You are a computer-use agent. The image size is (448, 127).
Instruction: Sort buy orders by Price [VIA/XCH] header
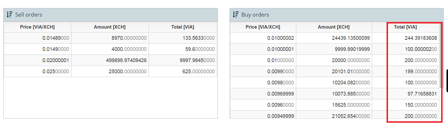click(263, 27)
